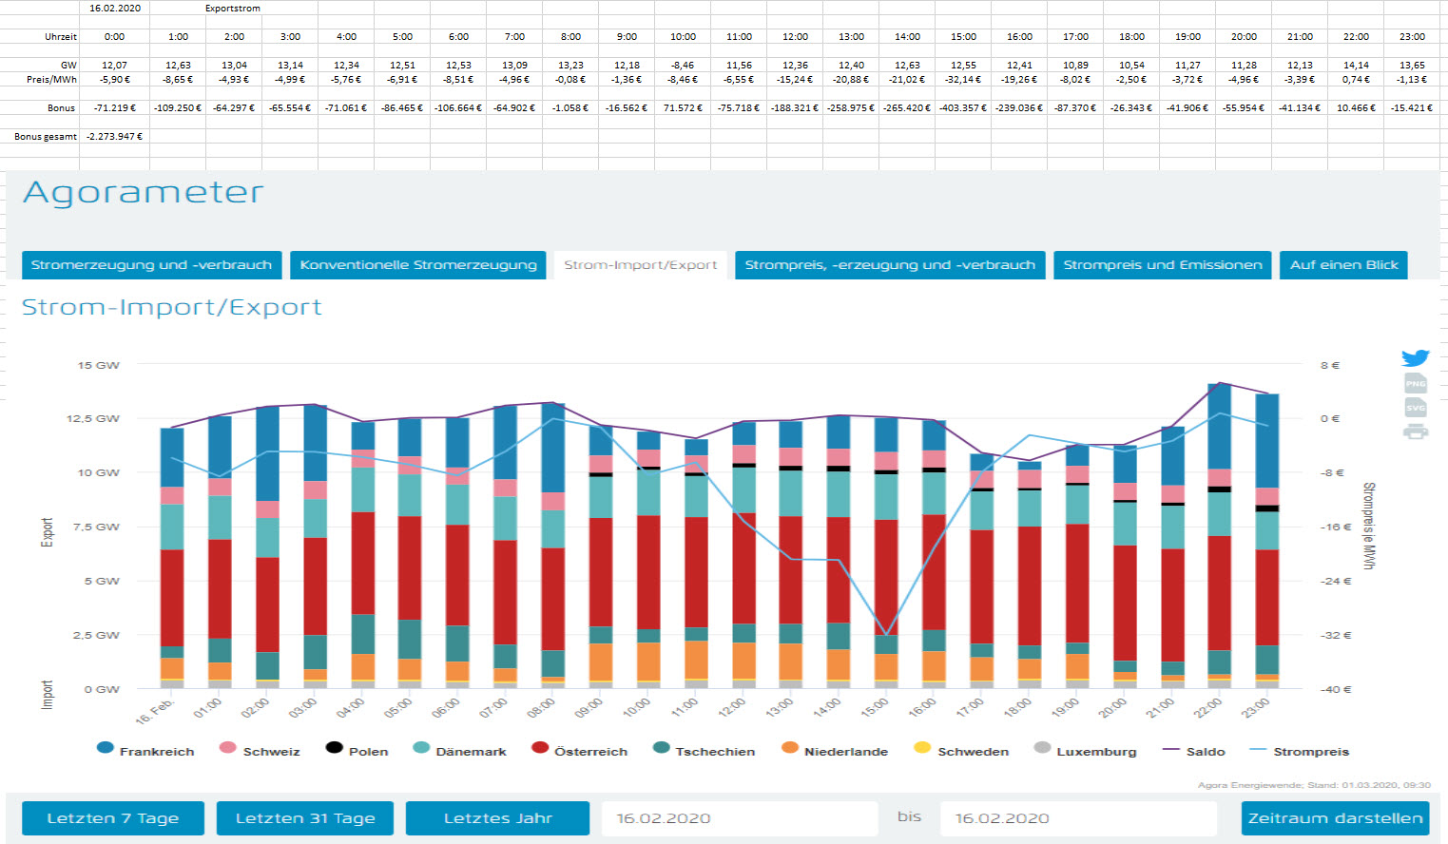1448x844 pixels.
Task: Click the Schweden yellow legend dot
Action: click(921, 748)
